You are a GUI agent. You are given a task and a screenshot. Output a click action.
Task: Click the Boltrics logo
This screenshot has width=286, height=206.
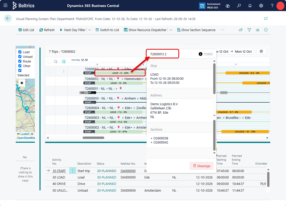(x=23, y=5)
